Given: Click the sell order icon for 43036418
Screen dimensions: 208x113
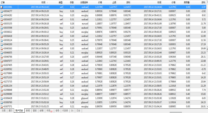Looking at the screenshot, I should click(x=1, y=36).
